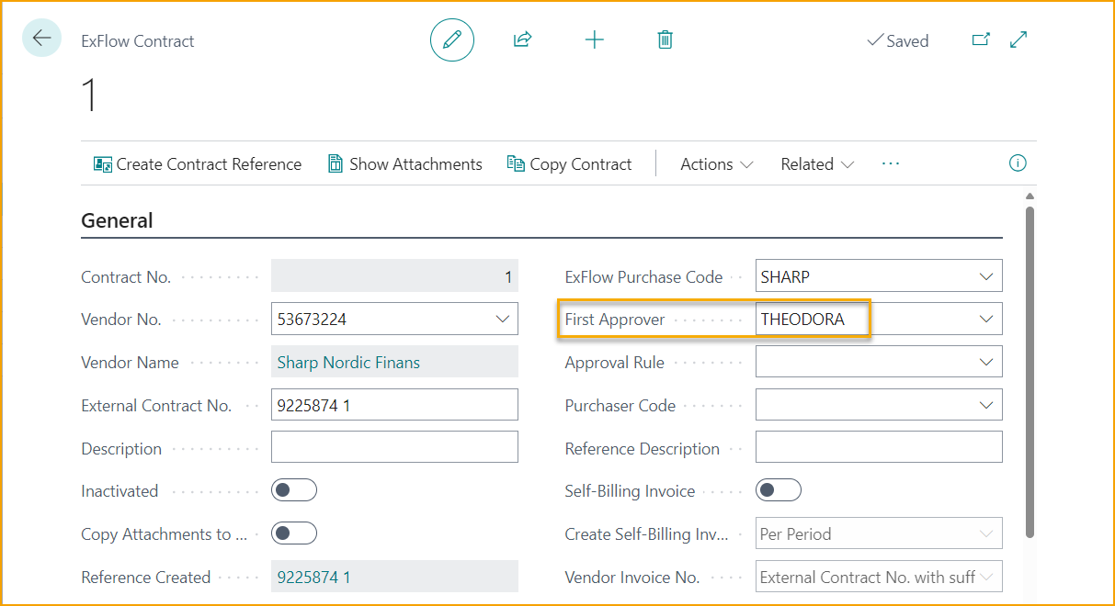Turn on Self-Billing Invoice
This screenshot has width=1115, height=606.
pyautogui.click(x=778, y=490)
